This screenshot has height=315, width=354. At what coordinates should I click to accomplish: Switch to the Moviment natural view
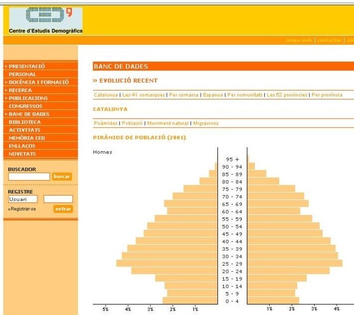pos(168,123)
